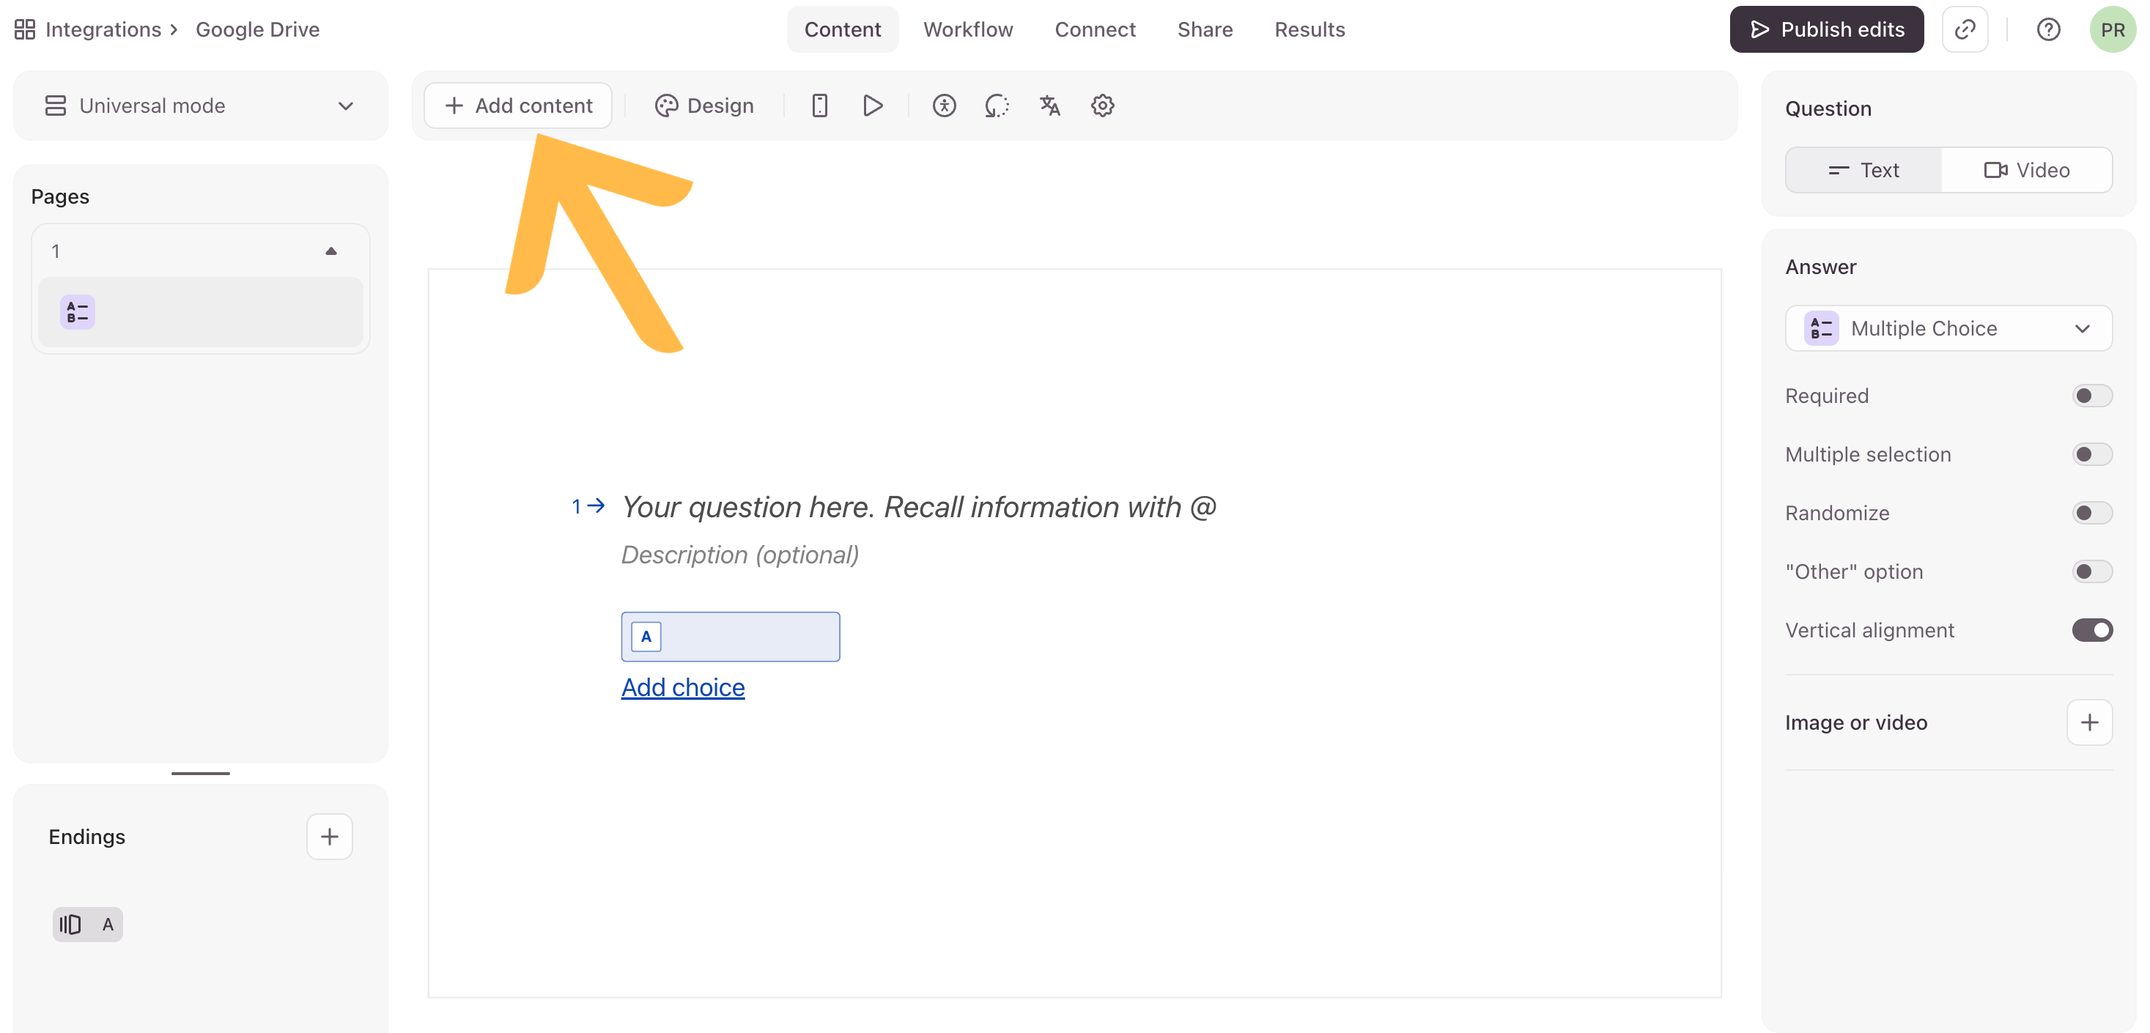Viewport: 2150px width, 1033px height.
Task: Switch to the Workflow tab
Action: (967, 29)
